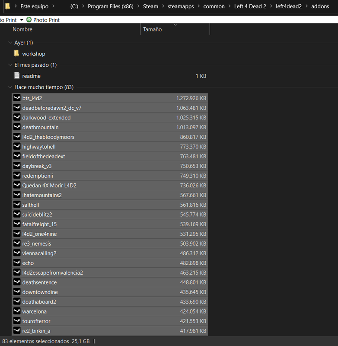Click the bts_l4d2 file icon
The height and width of the screenshot is (346, 338).
(17, 98)
